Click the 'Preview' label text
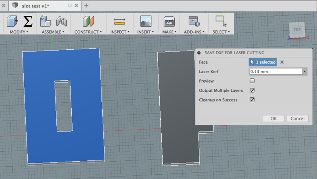The width and height of the screenshot is (317, 179). coord(206,81)
